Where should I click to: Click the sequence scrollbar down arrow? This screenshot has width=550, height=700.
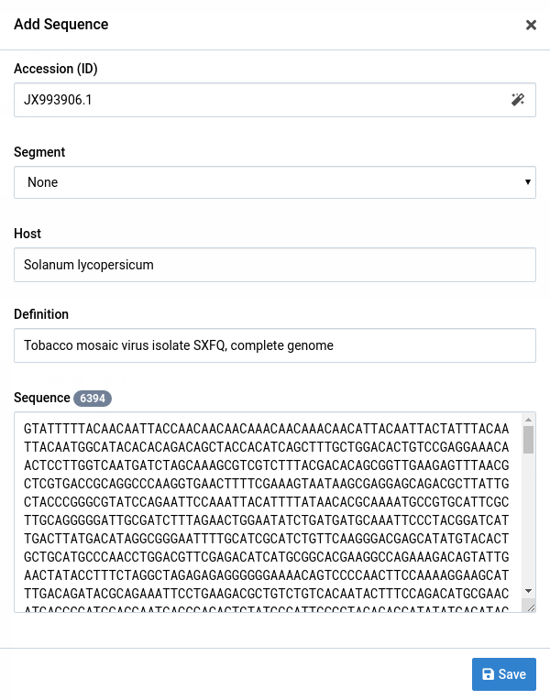pyautogui.click(x=528, y=591)
